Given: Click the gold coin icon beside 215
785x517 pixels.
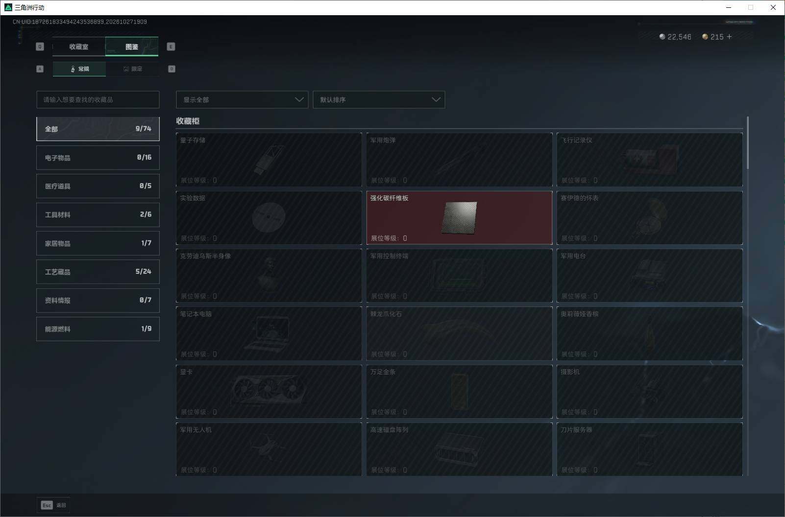Looking at the screenshot, I should [705, 37].
